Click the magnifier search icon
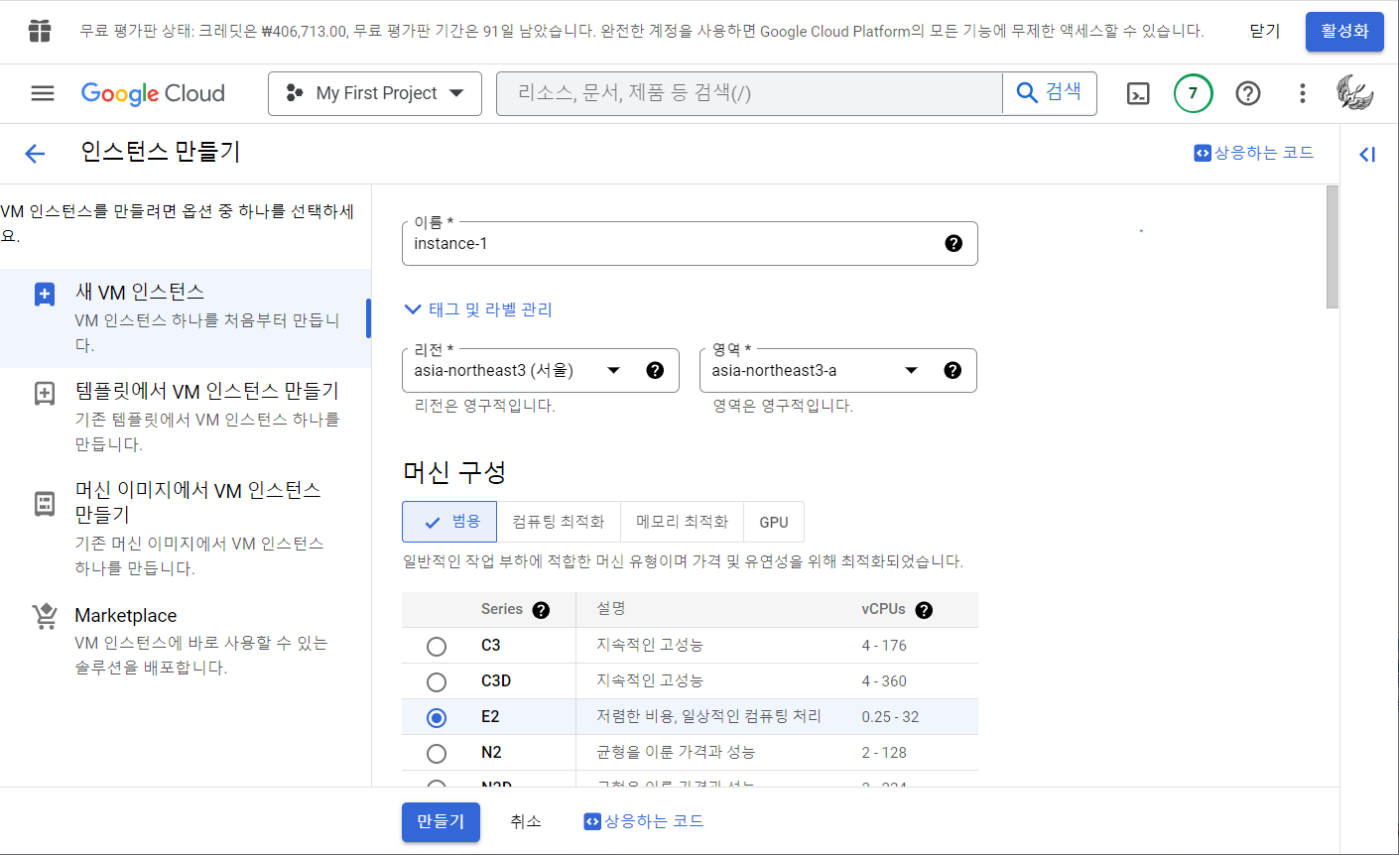This screenshot has width=1399, height=855. point(1027,92)
